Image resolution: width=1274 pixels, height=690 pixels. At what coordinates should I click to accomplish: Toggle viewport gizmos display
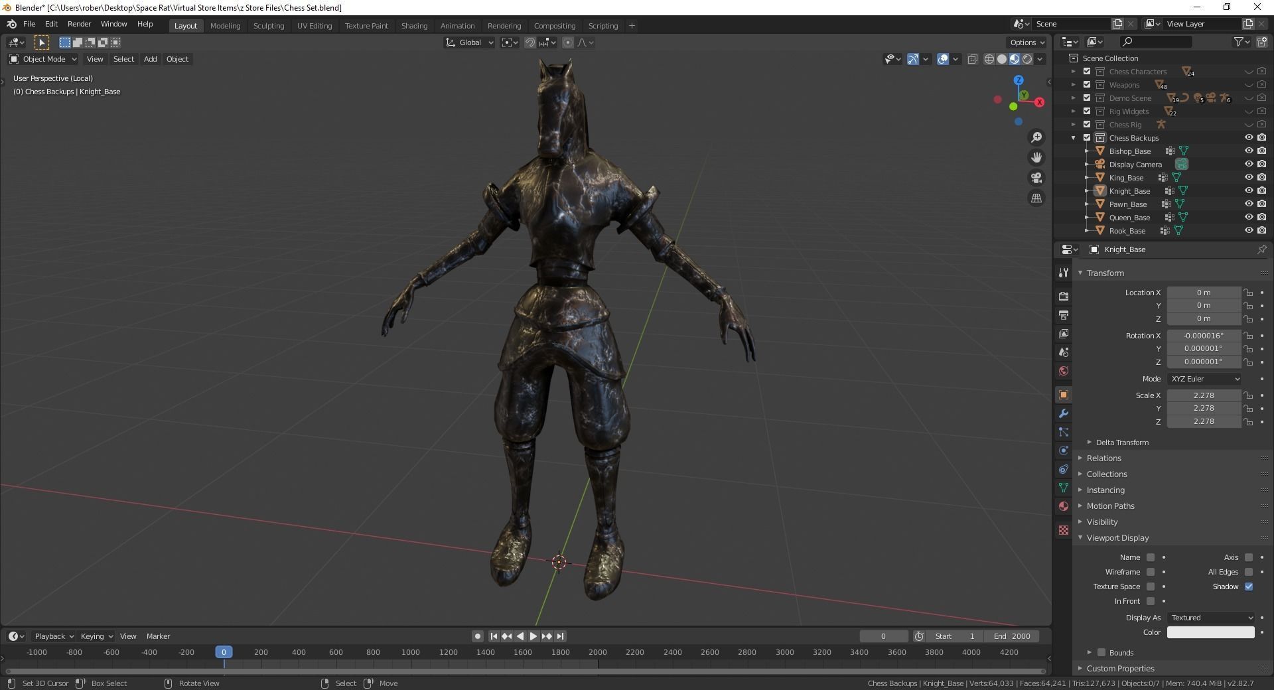click(913, 59)
